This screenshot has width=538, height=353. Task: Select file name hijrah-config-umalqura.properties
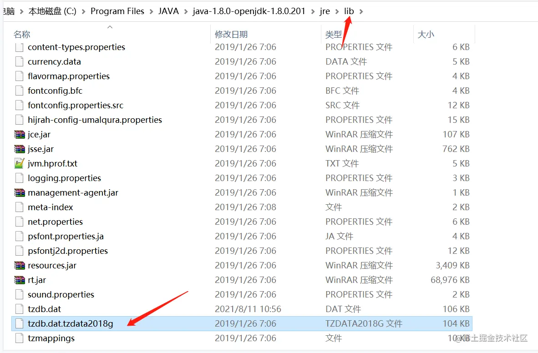pos(95,120)
